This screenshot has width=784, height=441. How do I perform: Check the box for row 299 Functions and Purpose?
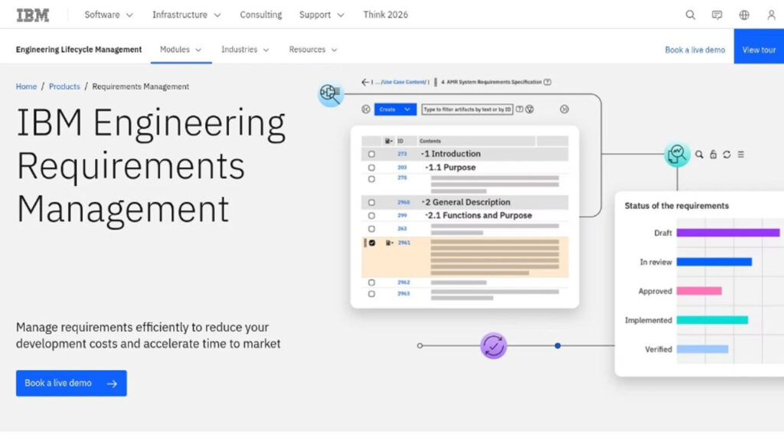371,215
